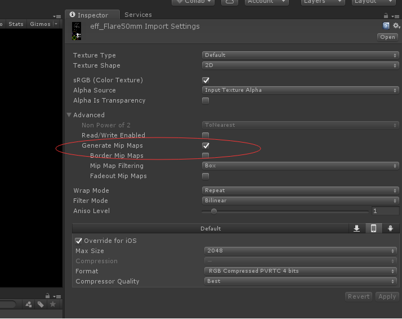Click the 'Generate Mip Maps' label
The height and width of the screenshot is (319, 402).
[112, 145]
